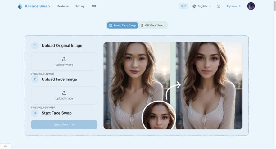Click the circular face thumbnail preview
The width and height of the screenshot is (276, 149).
pyautogui.click(x=159, y=116)
